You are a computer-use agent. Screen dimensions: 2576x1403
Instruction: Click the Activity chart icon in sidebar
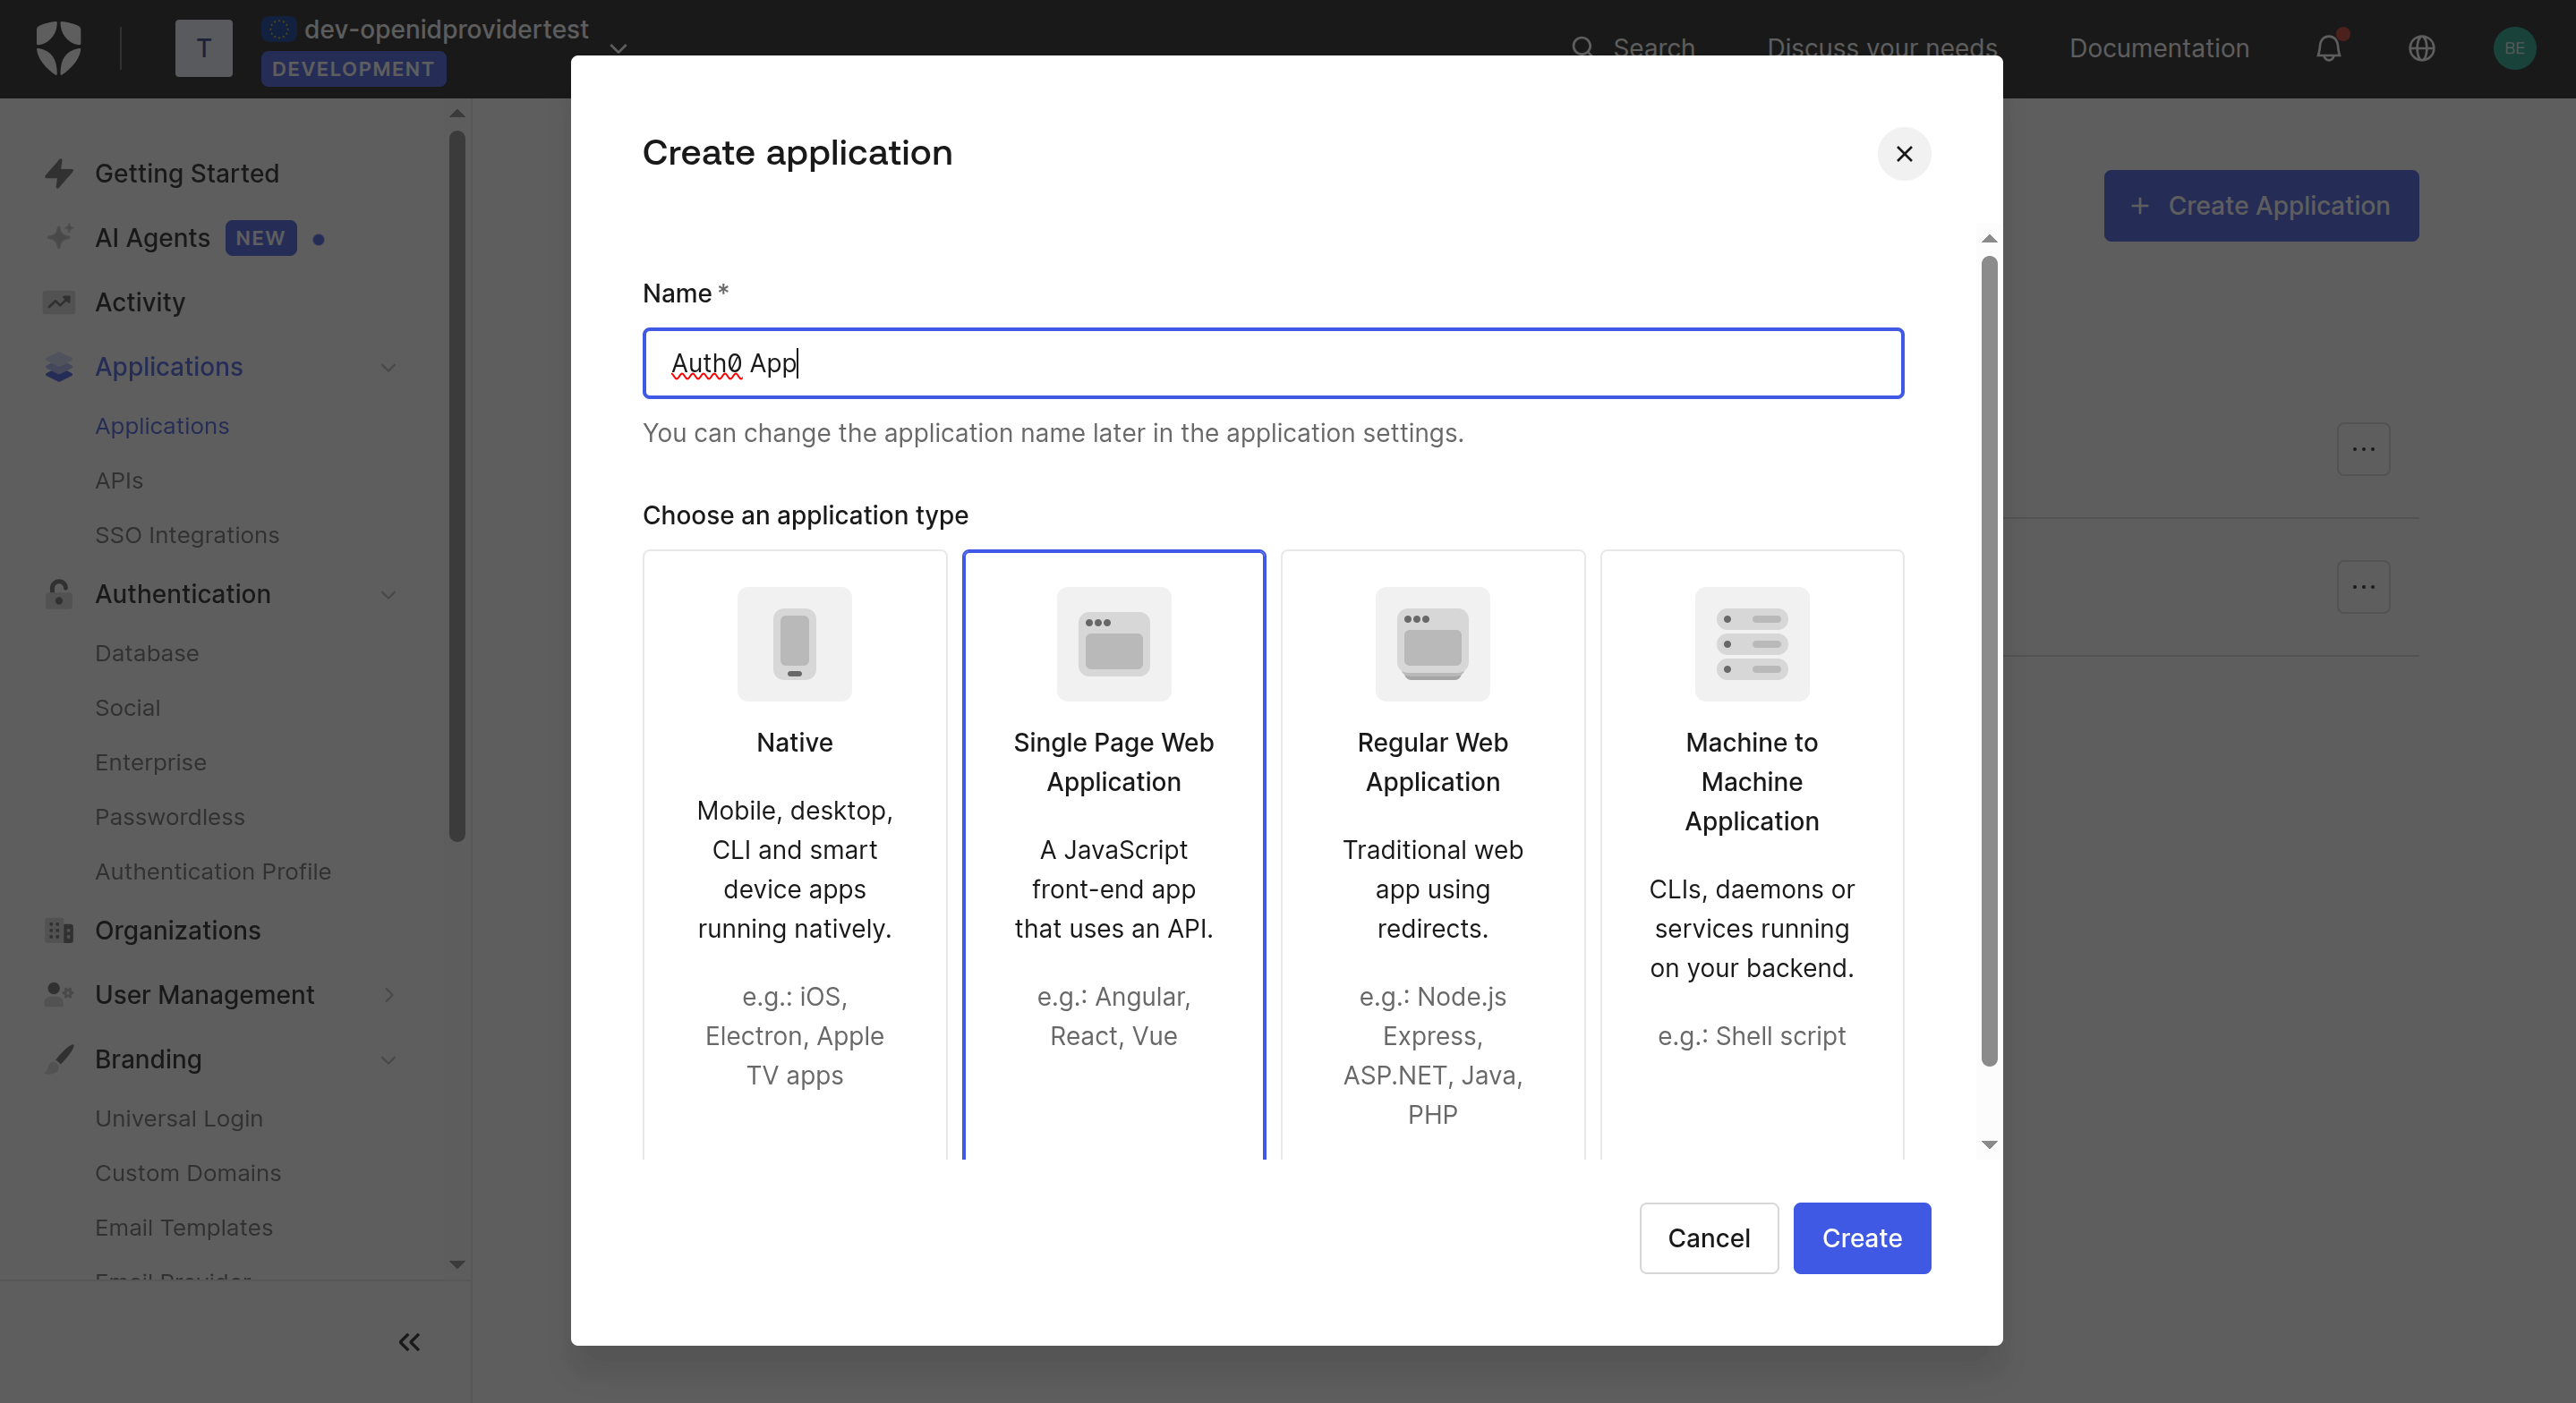[x=59, y=302]
